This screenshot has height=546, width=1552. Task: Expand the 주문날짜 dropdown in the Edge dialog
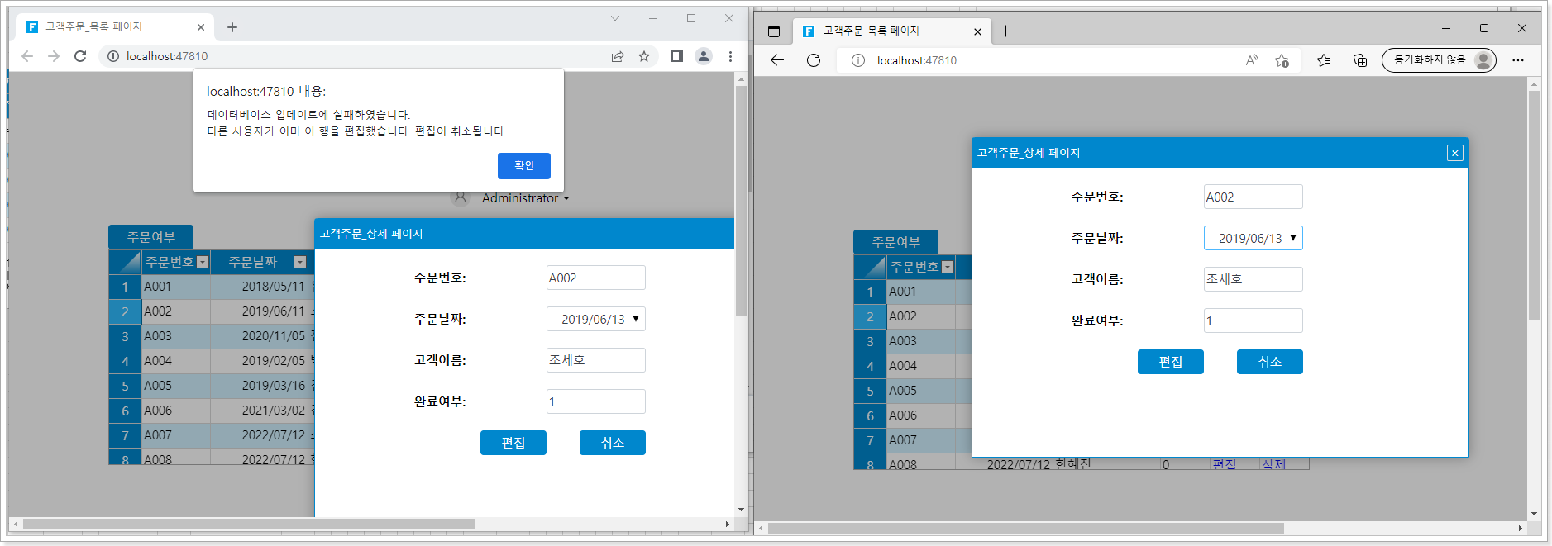tap(1293, 238)
